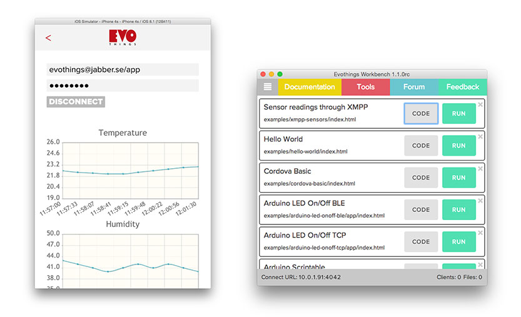Click RUN for Sensor readings through XMPP
The height and width of the screenshot is (317, 521).
tap(459, 114)
